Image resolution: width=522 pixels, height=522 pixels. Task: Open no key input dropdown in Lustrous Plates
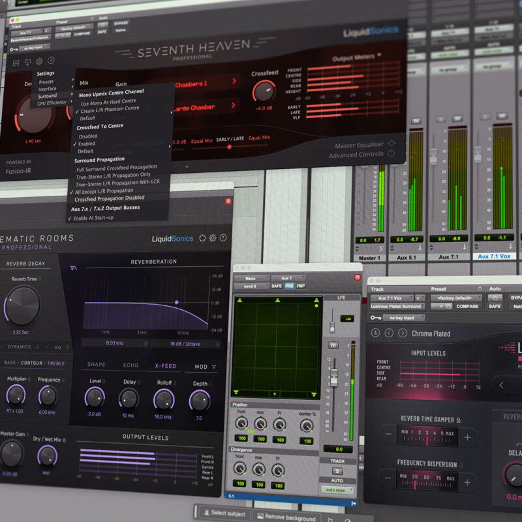403,318
